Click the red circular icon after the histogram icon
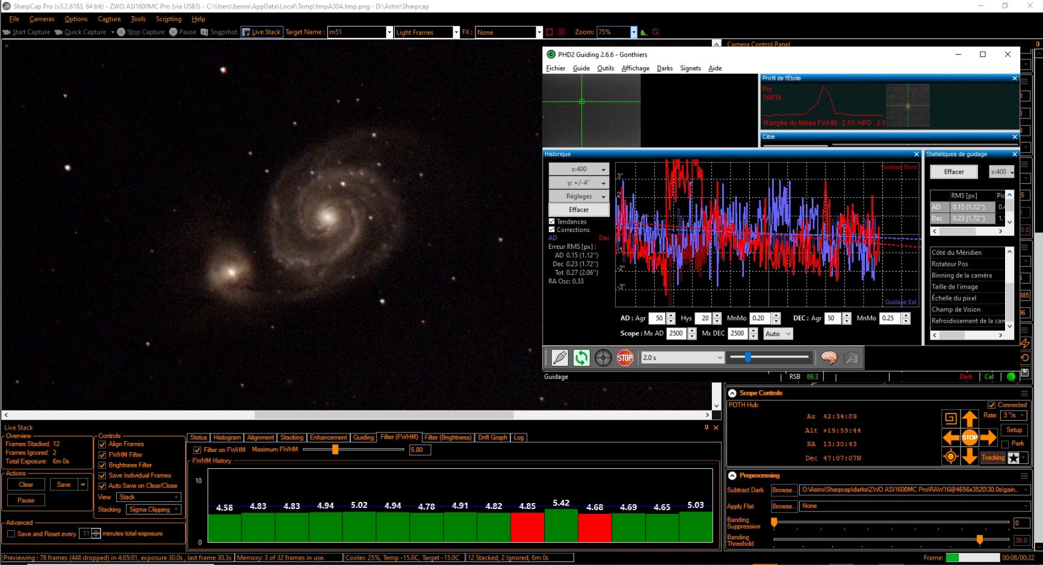Viewport: 1043px width, 565px height. [655, 32]
